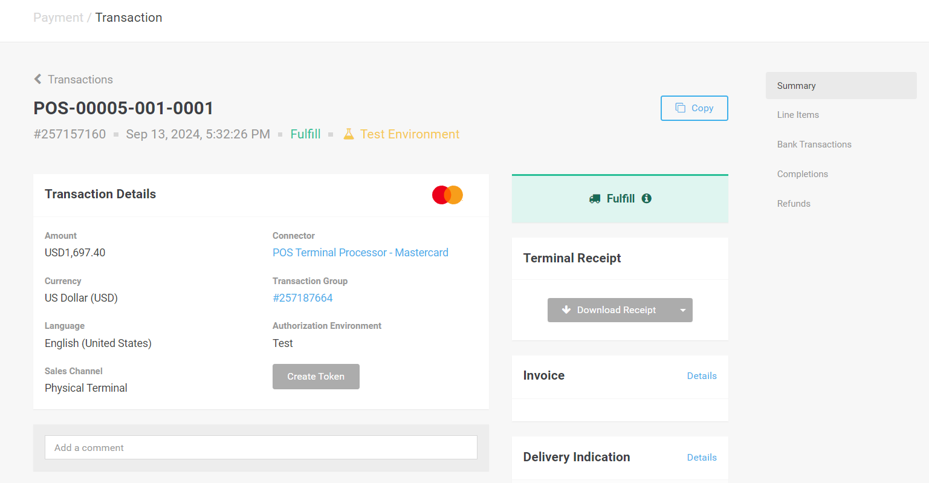
Task: Open transaction group #257187664 link
Action: click(x=302, y=298)
